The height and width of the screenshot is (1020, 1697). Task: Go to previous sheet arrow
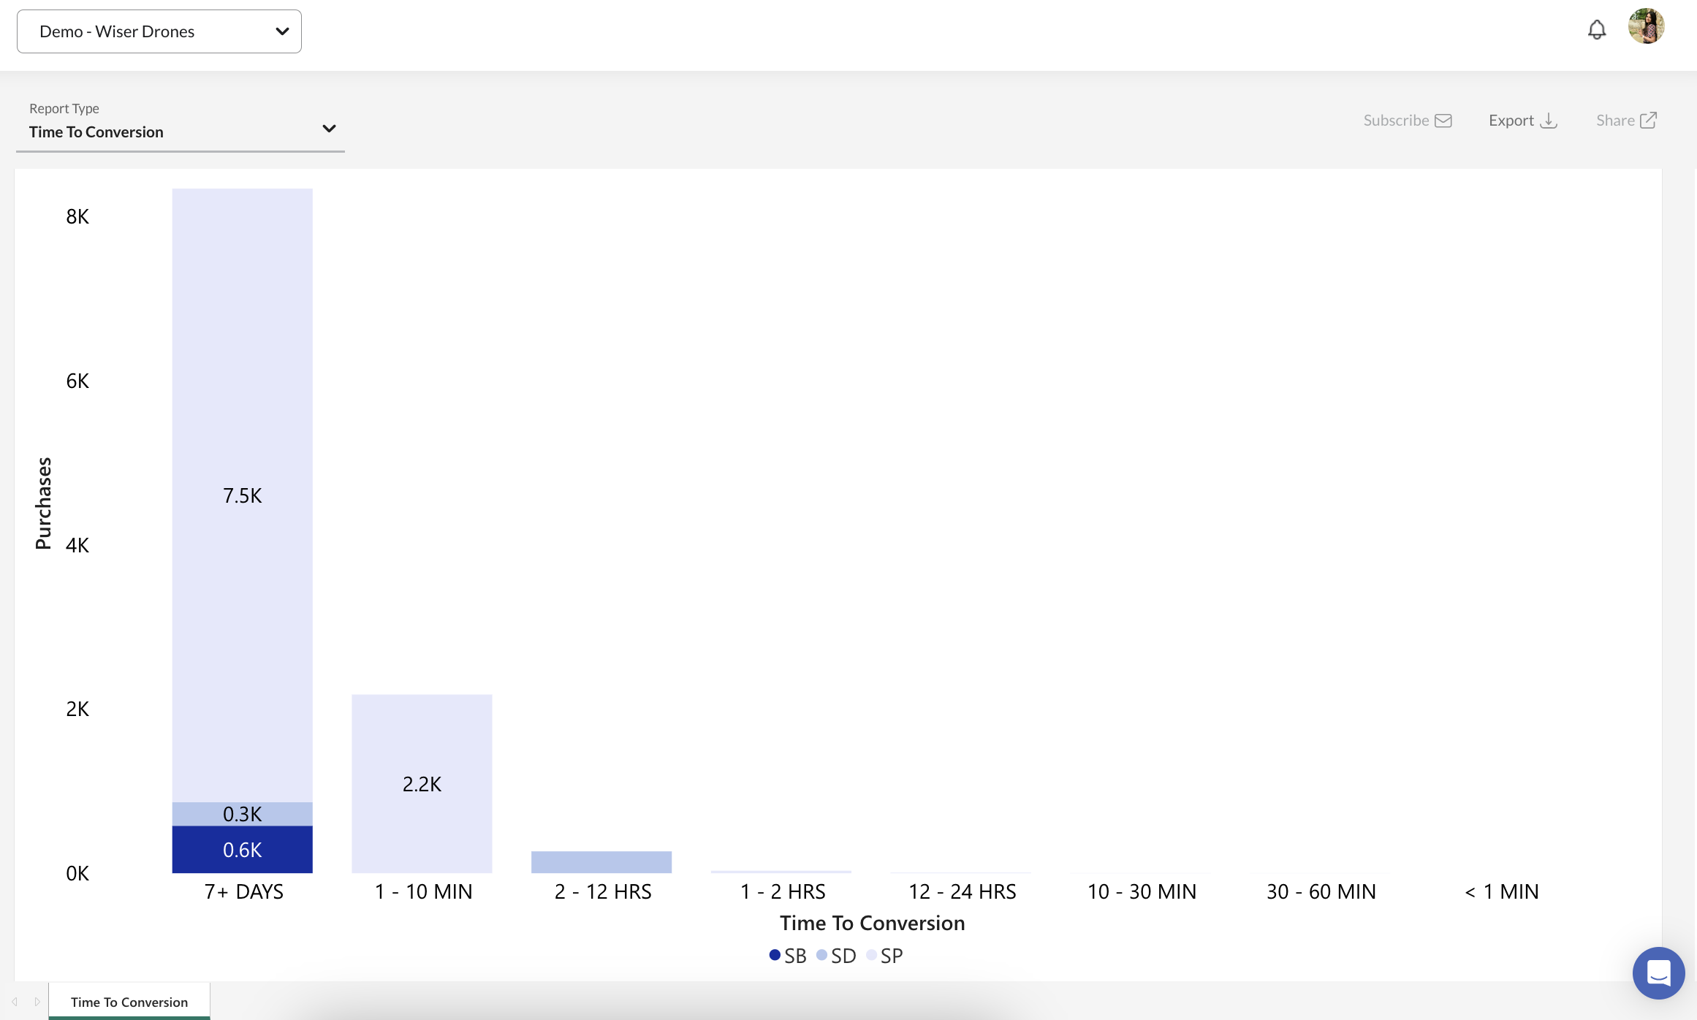click(15, 1002)
